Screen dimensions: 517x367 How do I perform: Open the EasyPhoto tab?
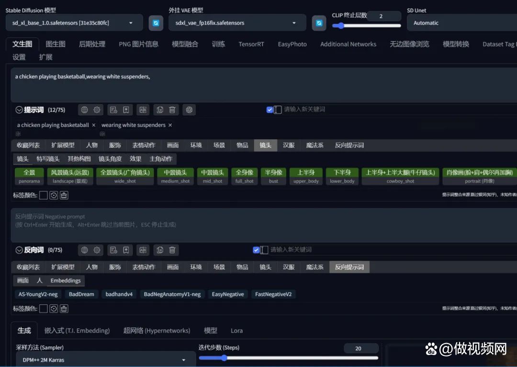(x=292, y=44)
